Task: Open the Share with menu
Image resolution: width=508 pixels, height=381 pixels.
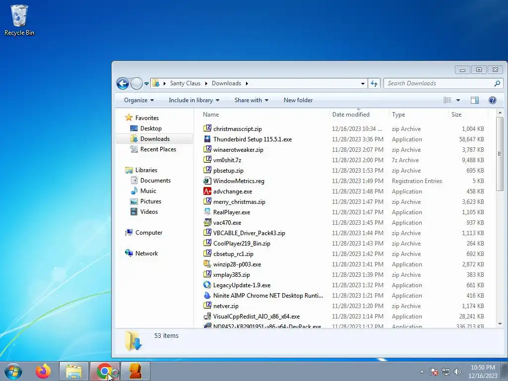Action: 251,100
